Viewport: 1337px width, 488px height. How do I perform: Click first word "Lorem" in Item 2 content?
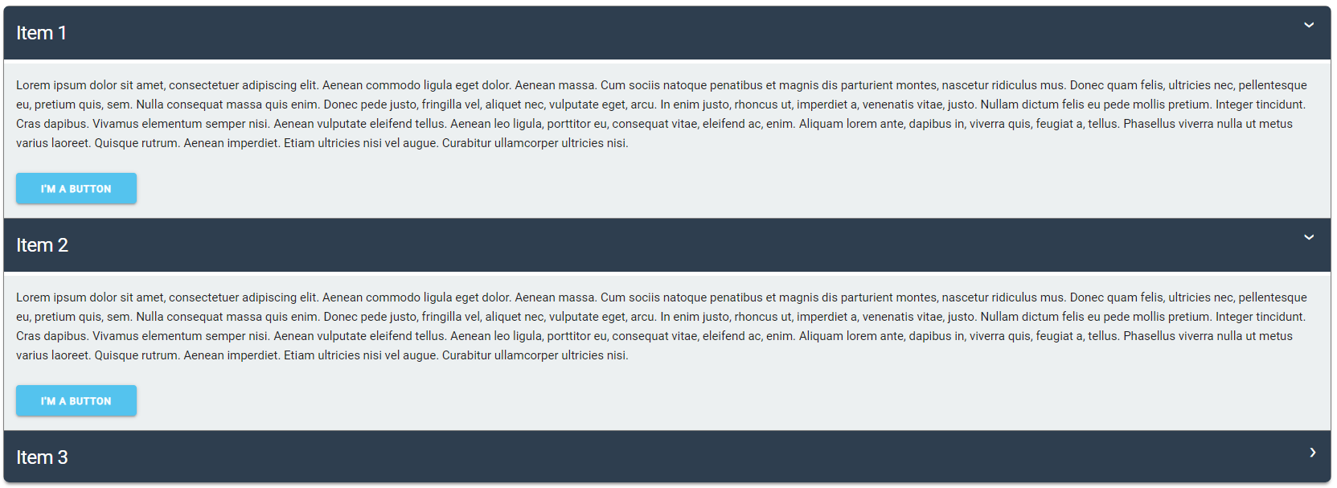33,297
